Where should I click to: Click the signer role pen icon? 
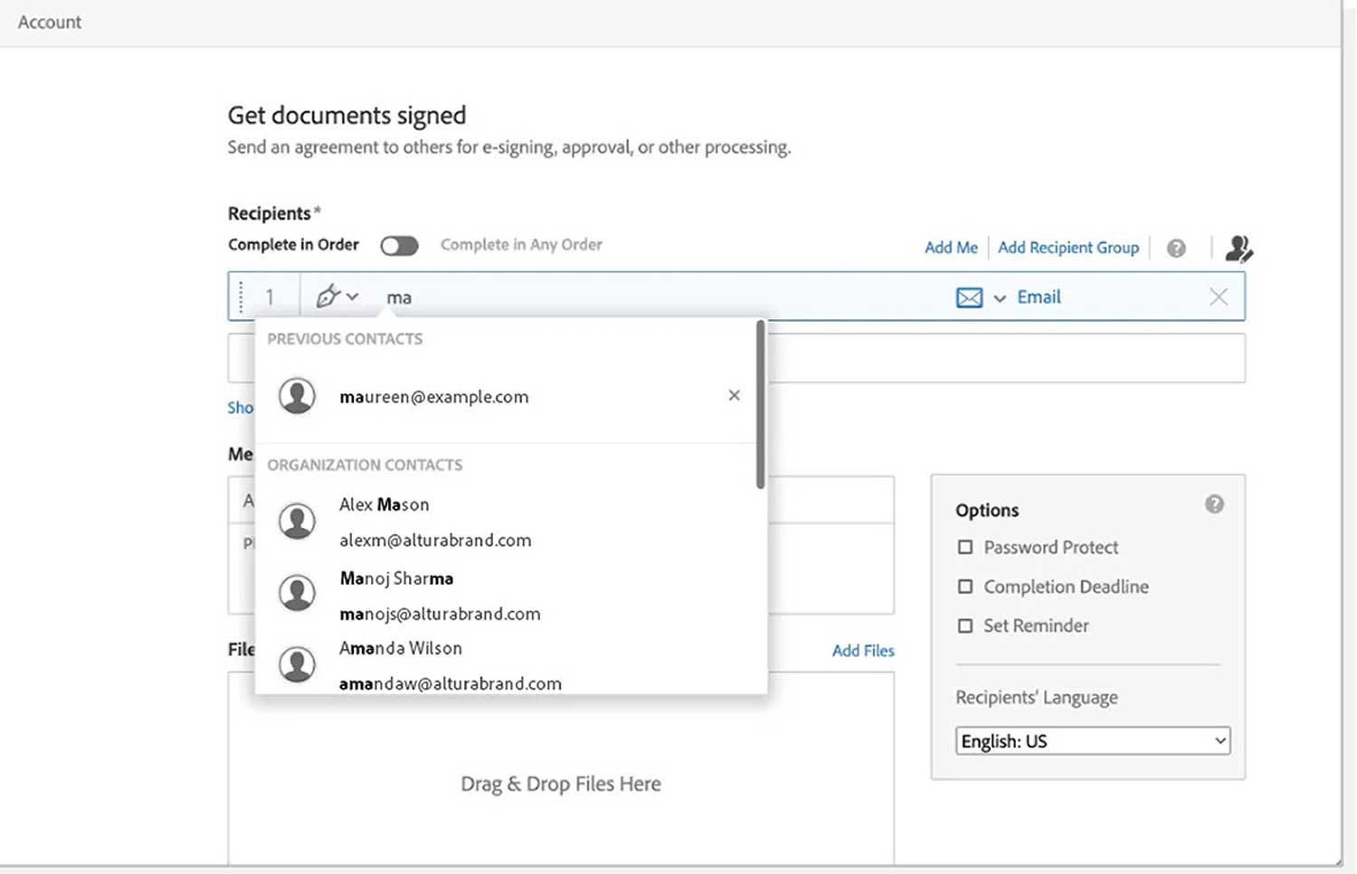(x=328, y=296)
